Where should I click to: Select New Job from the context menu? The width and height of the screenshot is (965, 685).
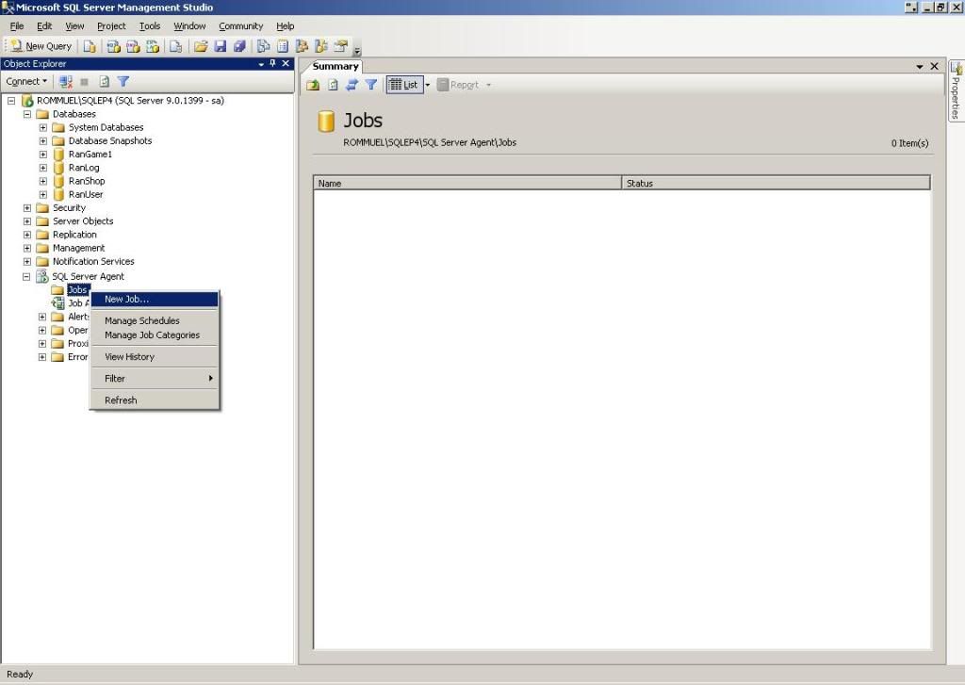(126, 300)
